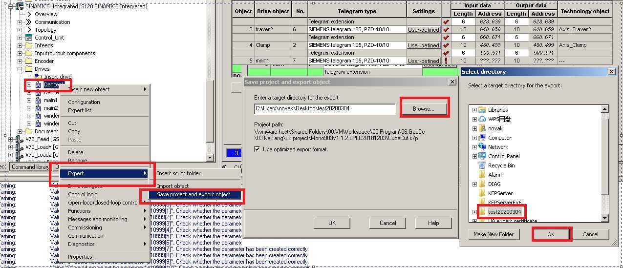Image resolution: width=623 pixels, height=268 pixels.
Task: Click the V70_LoadY device icon
Action: coord(20,147)
